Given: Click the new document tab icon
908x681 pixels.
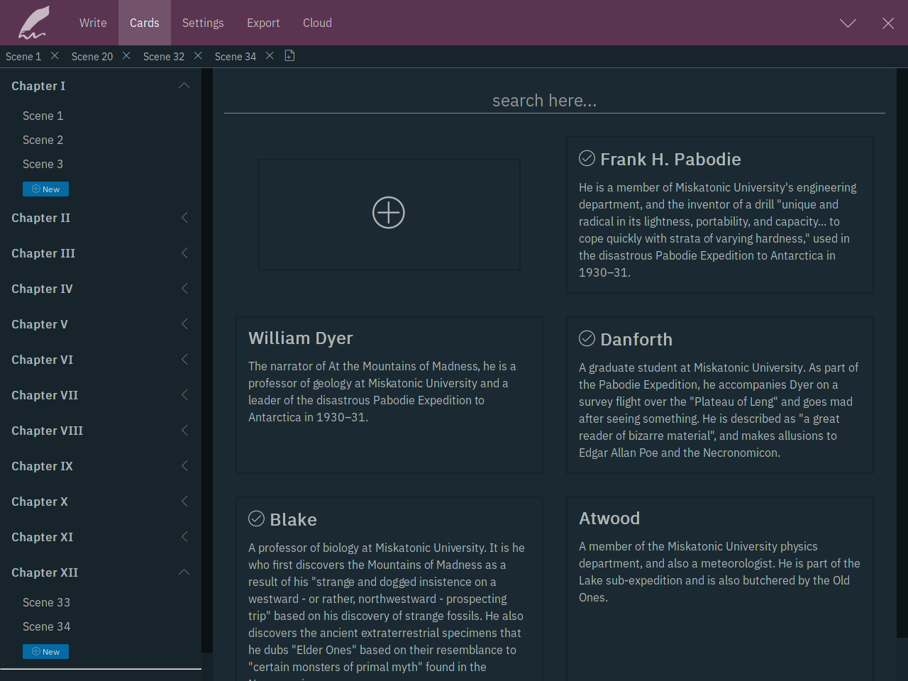Looking at the screenshot, I should point(289,55).
